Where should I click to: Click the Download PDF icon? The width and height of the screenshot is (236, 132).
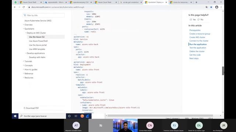point(24,108)
